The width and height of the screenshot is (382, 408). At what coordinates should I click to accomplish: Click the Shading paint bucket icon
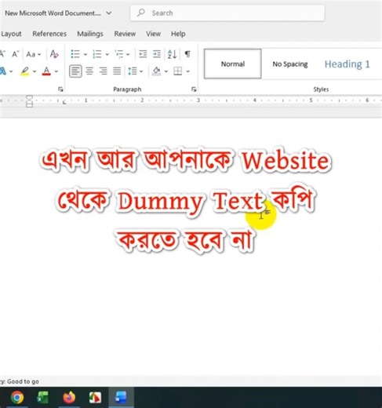pos(156,71)
